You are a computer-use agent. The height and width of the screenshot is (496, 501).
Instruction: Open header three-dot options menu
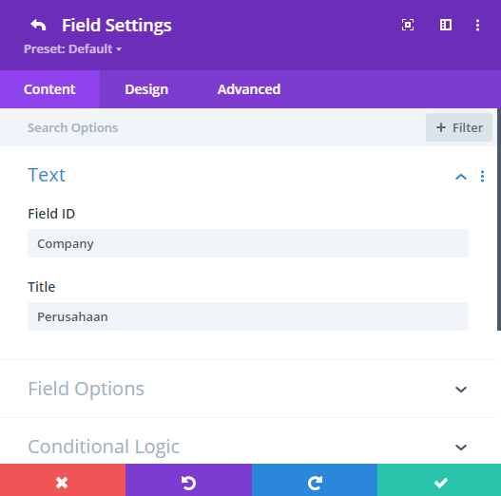tap(477, 26)
